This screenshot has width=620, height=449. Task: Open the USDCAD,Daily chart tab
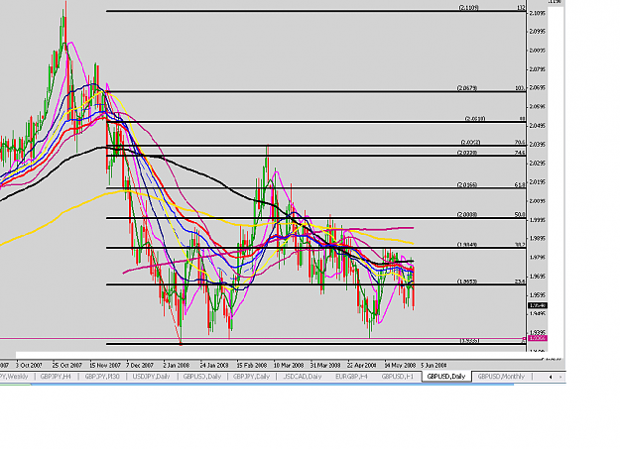303,377
